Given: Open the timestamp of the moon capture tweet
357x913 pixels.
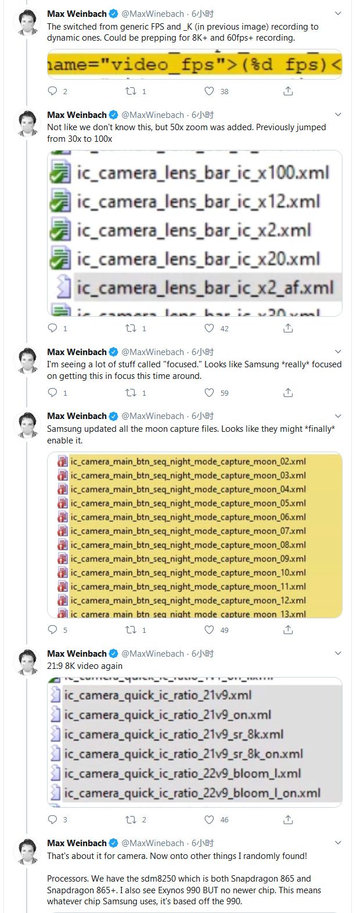Looking at the screenshot, I should pos(203,416).
